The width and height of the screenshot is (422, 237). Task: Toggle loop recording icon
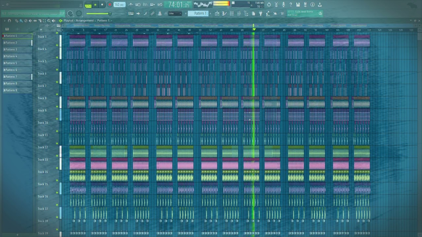pyautogui.click(x=160, y=5)
